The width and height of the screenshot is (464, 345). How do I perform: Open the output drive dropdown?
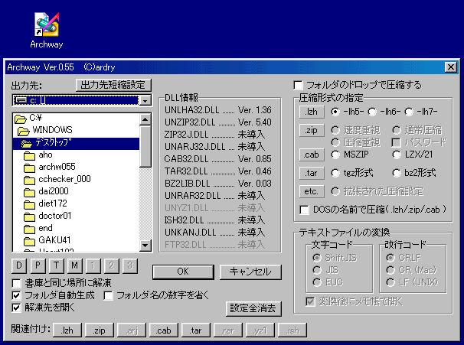(x=144, y=100)
